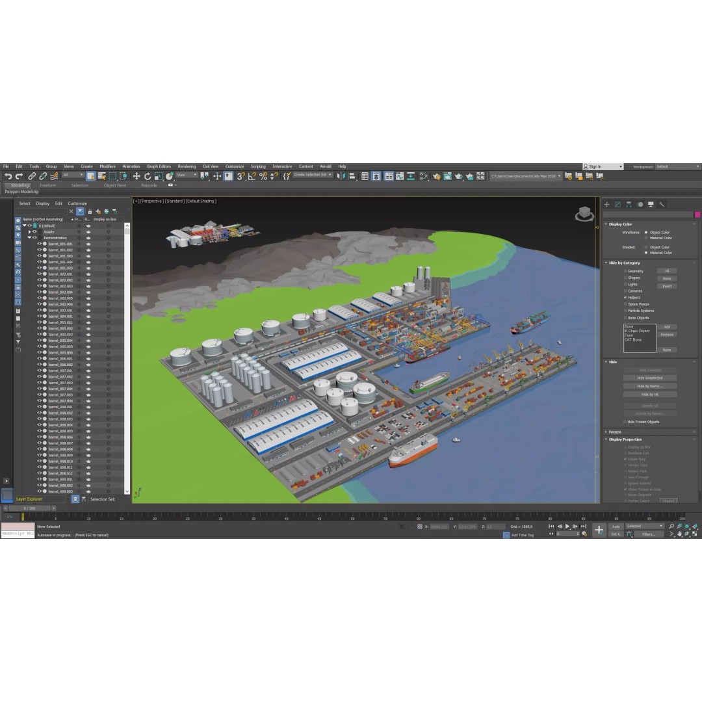Click the 0 / 100 time slider
The image size is (702, 702).
(29, 508)
